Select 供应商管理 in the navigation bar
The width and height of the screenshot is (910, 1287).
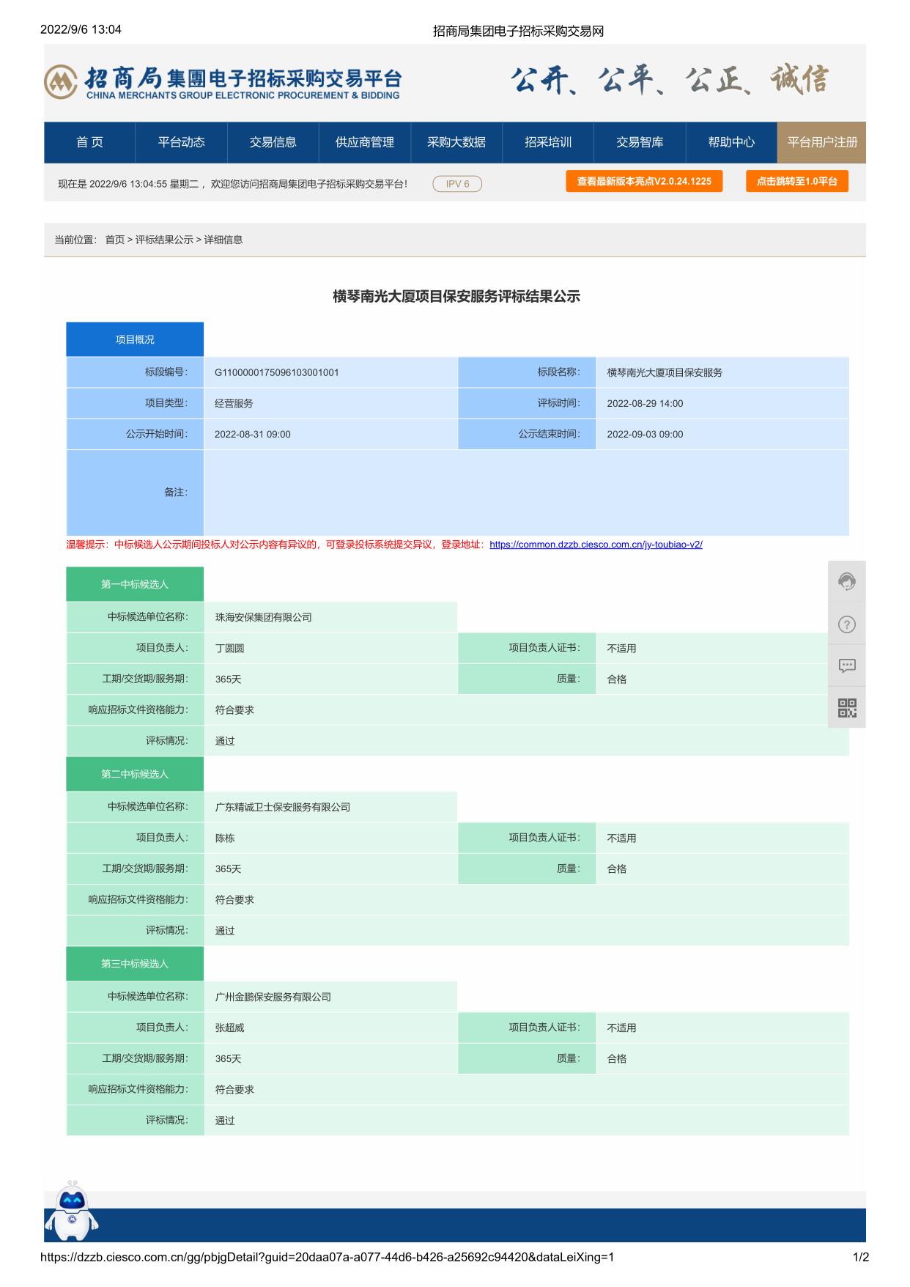[x=365, y=142]
